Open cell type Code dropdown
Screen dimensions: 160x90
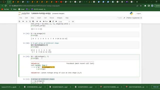click(x=64, y=22)
